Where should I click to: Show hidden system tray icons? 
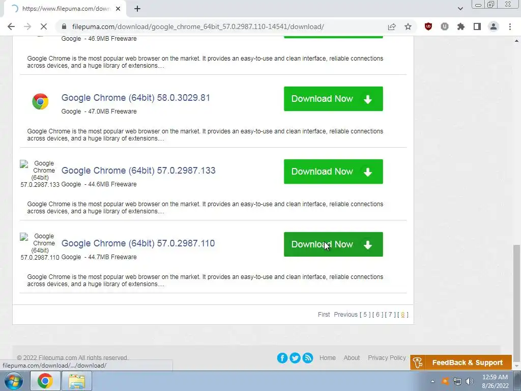432,381
